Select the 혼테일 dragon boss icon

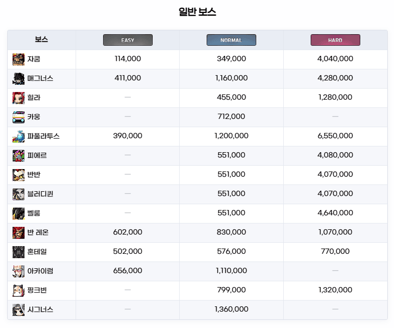click(x=19, y=252)
